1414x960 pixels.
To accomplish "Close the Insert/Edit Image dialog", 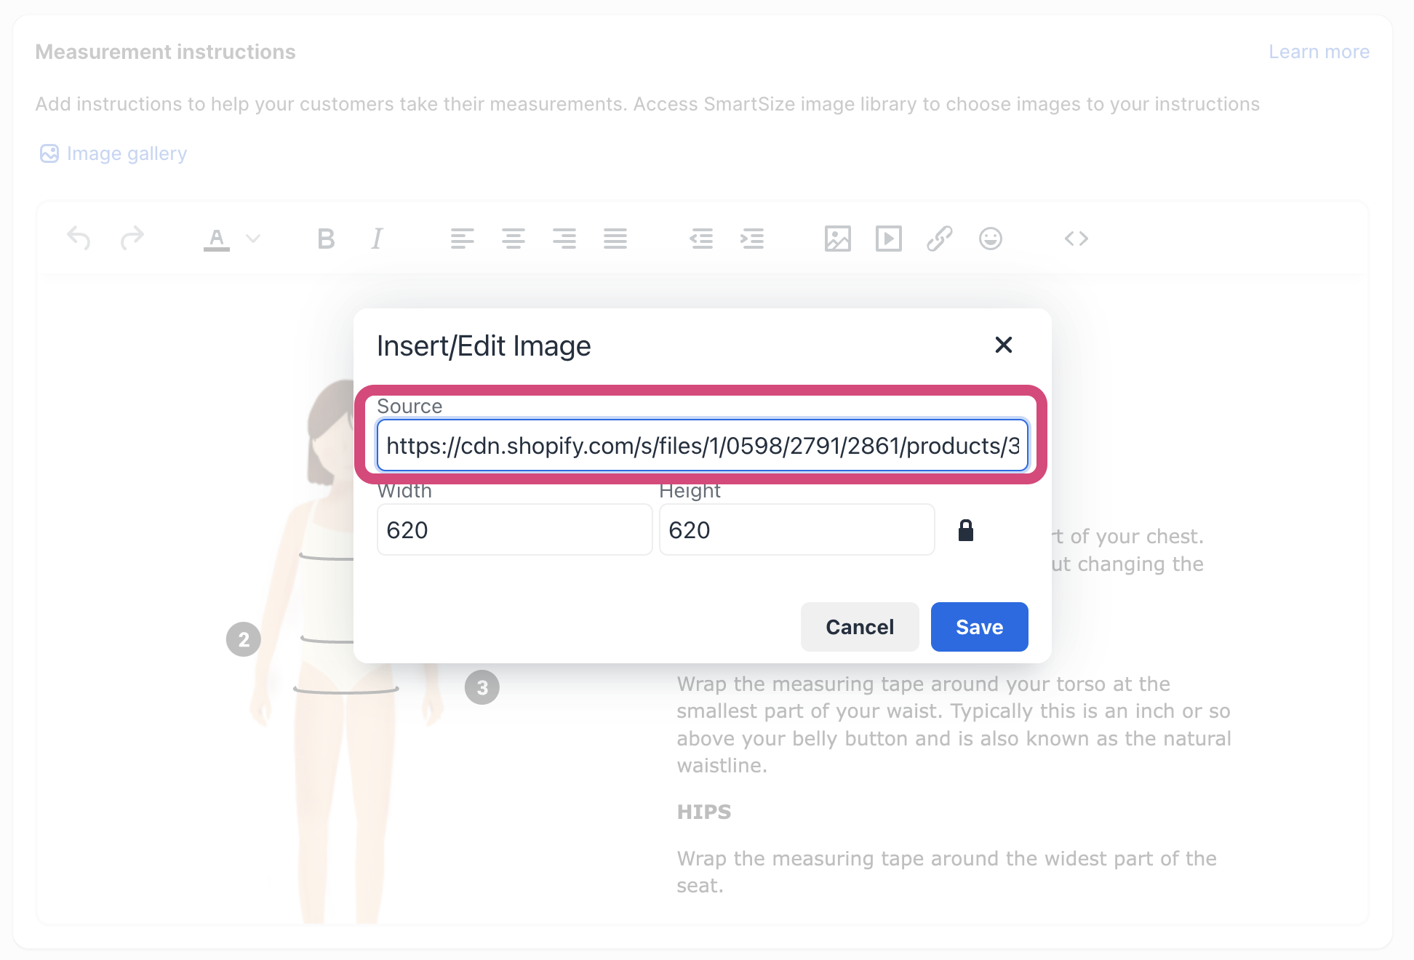I will (1004, 345).
